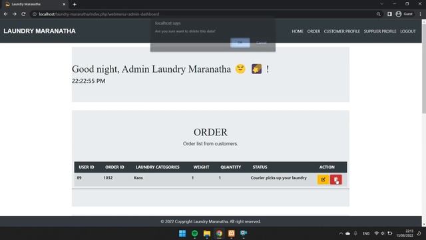Select the Laundry Maranatha browser tab

[x=35, y=5]
